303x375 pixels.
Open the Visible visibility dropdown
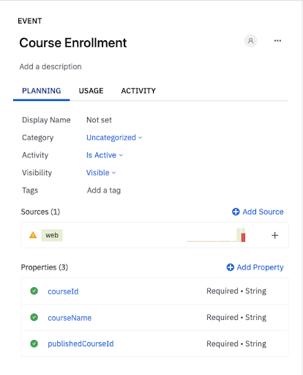101,173
